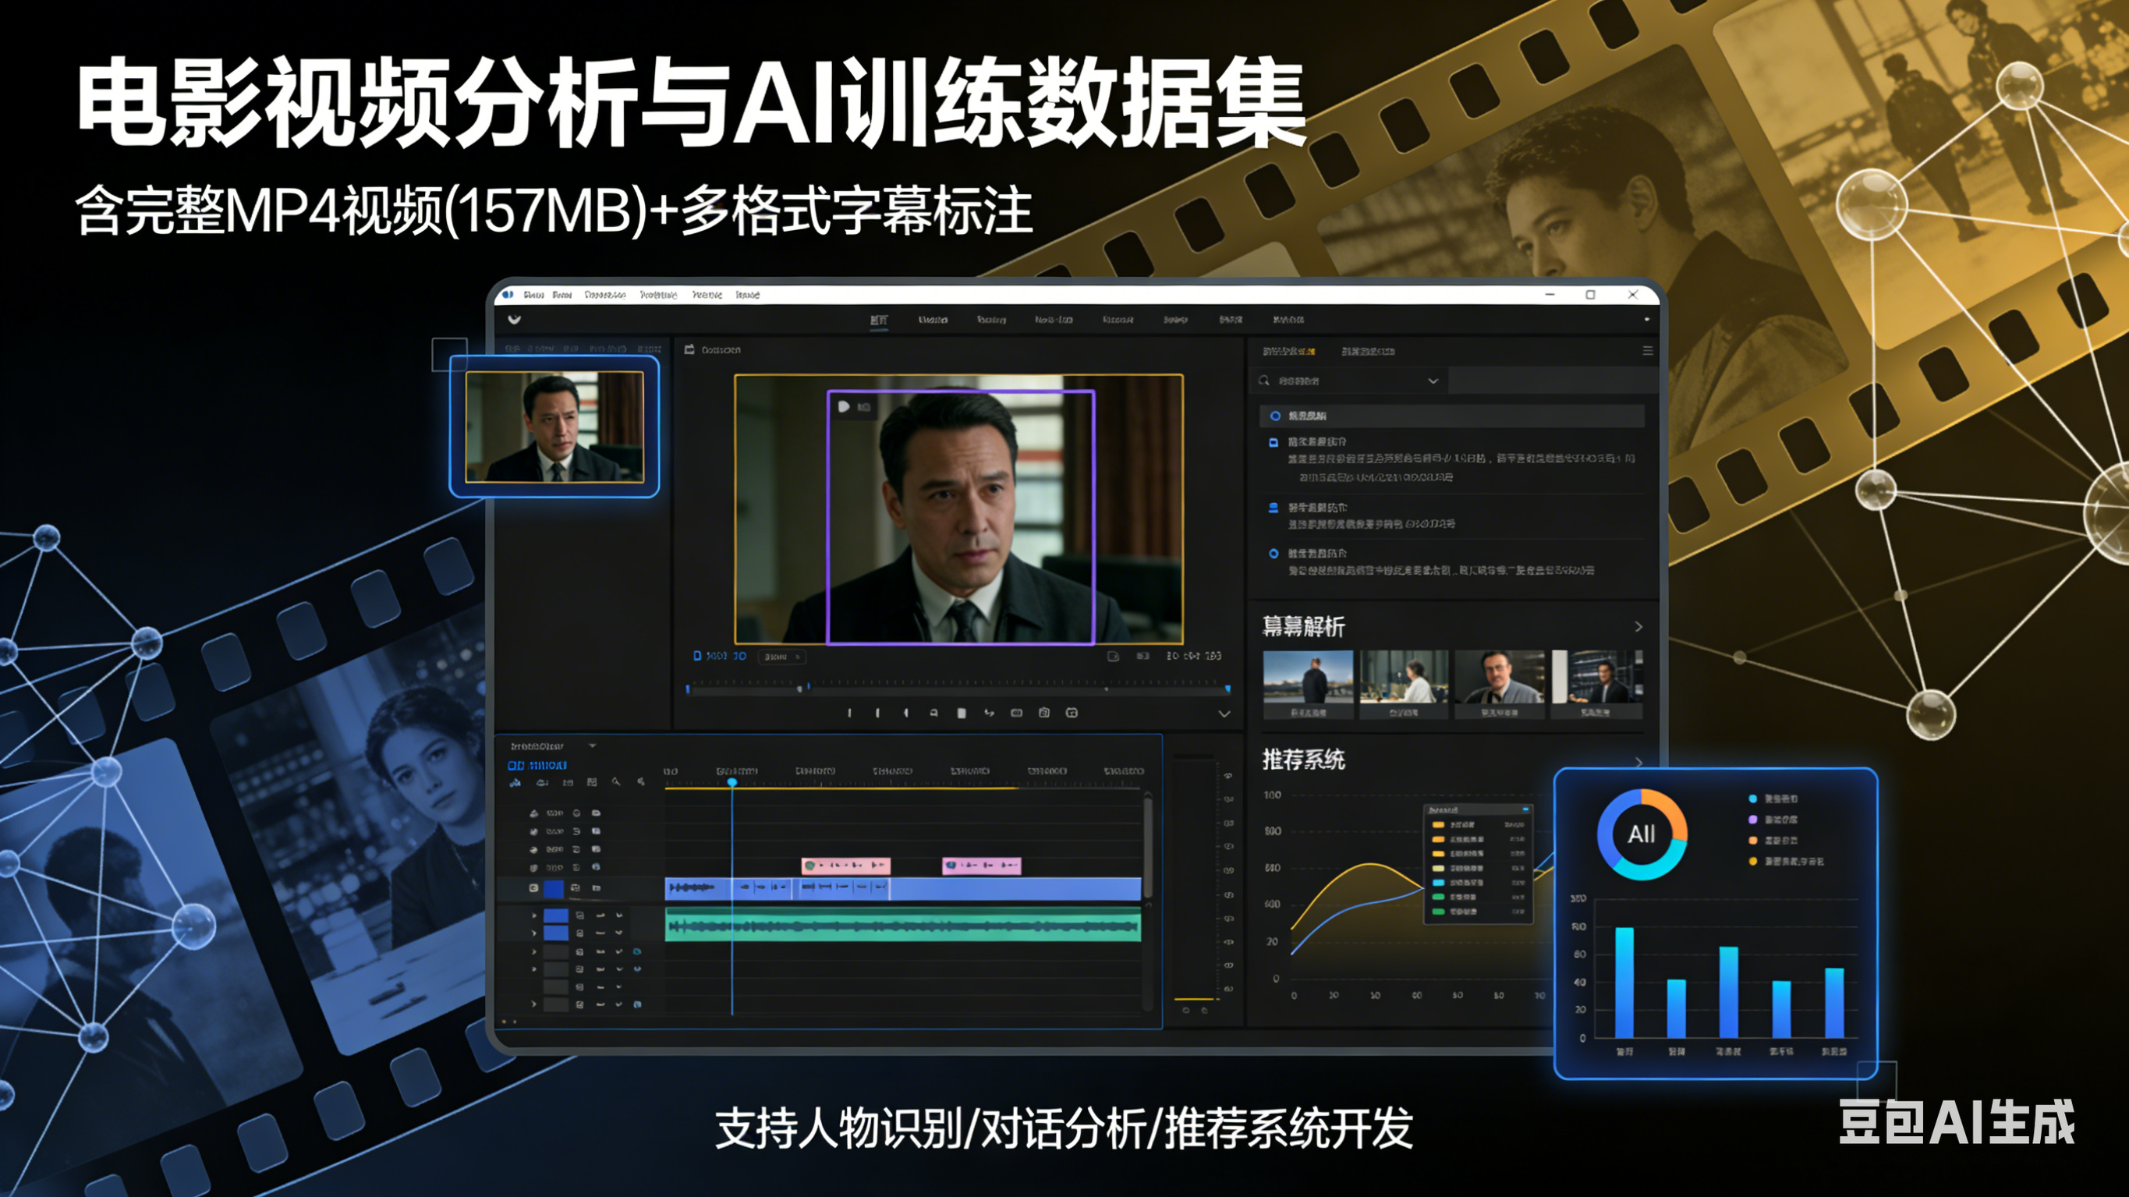This screenshot has height=1197, width=2129.
Task: Open the hamburger menu of the analysis panel
Action: tap(1647, 352)
